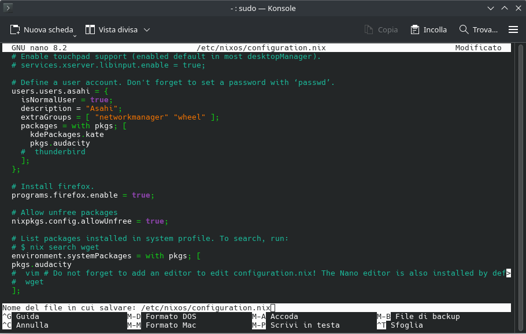Expand the Vista divisa dropdown chevron
526x334 pixels.
coord(147,30)
